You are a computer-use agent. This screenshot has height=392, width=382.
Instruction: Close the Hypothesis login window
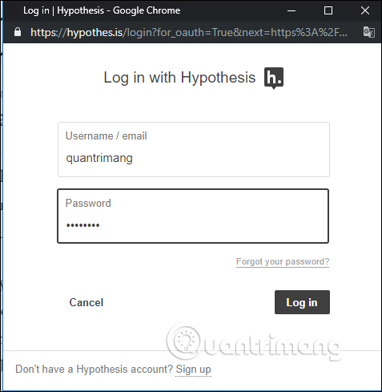365,10
